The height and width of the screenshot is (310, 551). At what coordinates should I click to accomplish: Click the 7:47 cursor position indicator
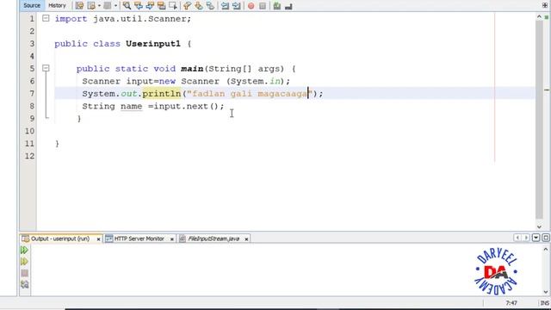point(511,303)
